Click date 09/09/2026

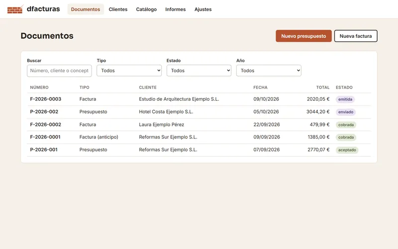(267, 137)
